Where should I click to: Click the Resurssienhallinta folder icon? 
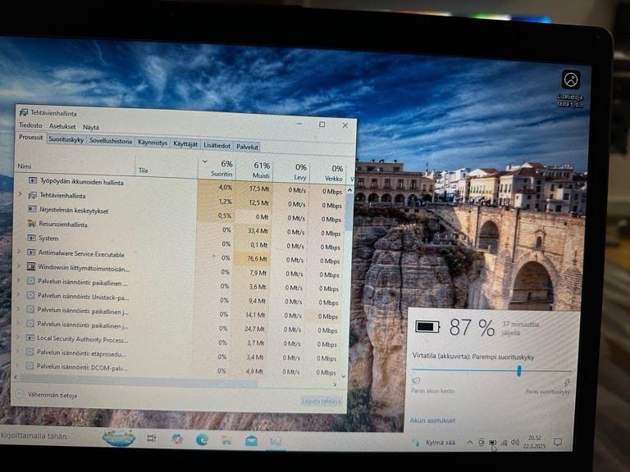coord(31,223)
